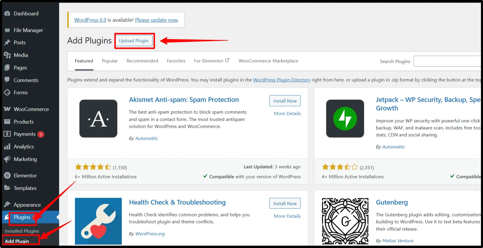Click the Matias Ventura author link
Viewport: 483px width, 248px height.
[x=398, y=241]
